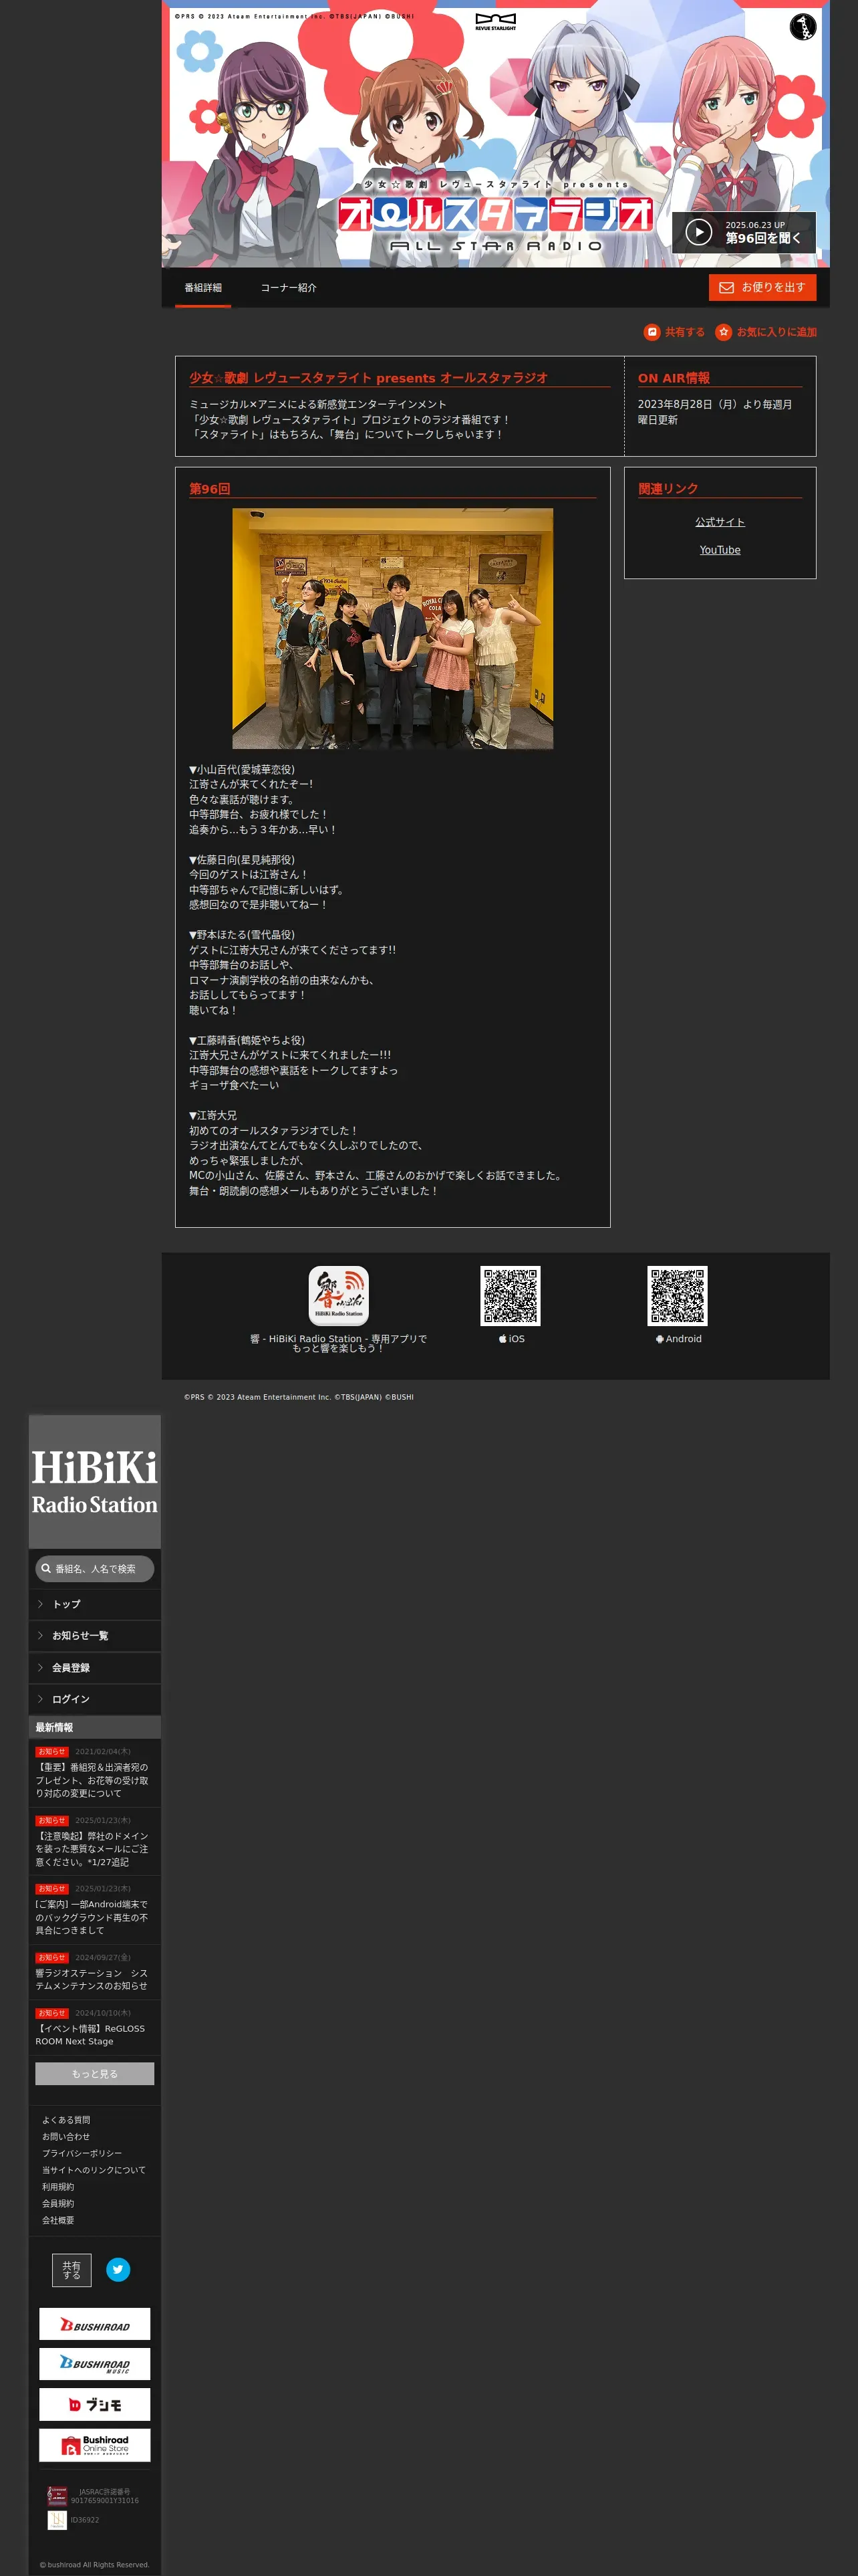Open the 公式サイト related link
This screenshot has height=2576, width=858.
tap(720, 522)
